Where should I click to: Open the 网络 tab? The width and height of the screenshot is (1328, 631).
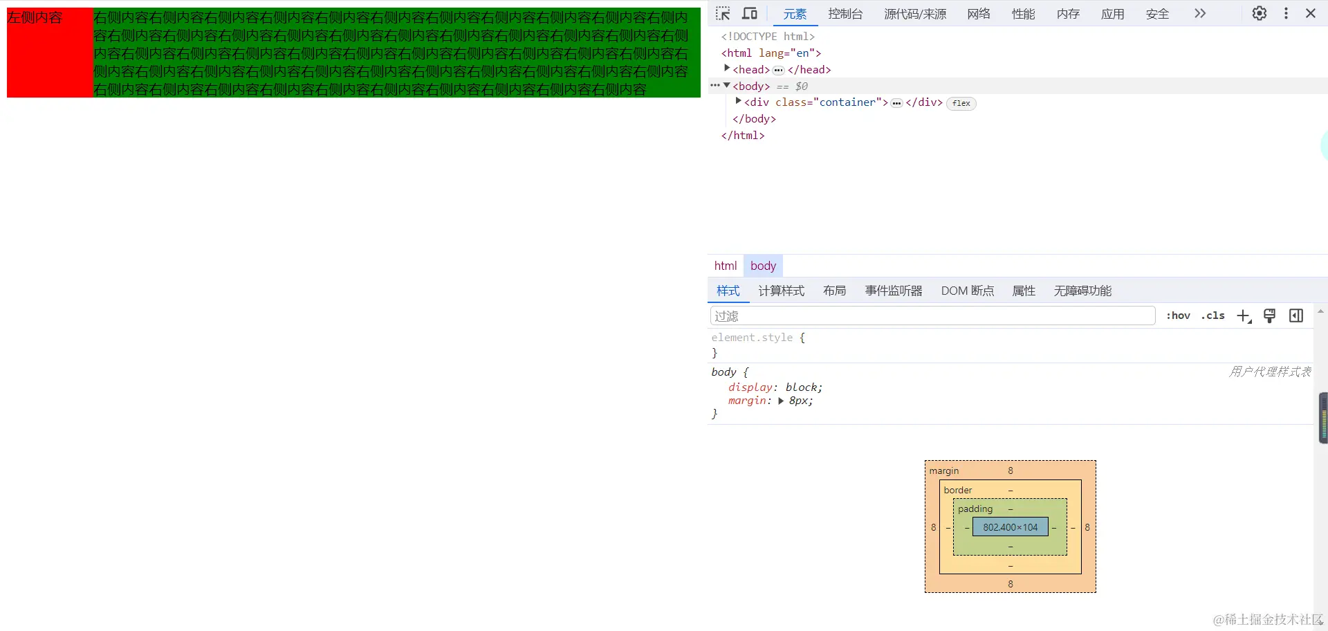[x=979, y=14]
